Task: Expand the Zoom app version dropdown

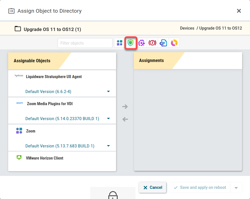Action: point(108,146)
